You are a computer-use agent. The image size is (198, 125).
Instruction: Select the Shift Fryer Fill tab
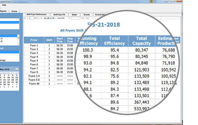[x=59, y=15]
